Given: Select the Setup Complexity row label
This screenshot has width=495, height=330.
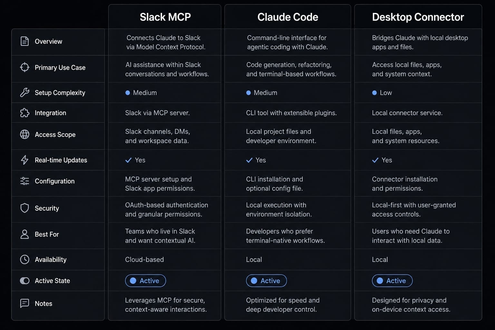Looking at the screenshot, I should 60,92.
